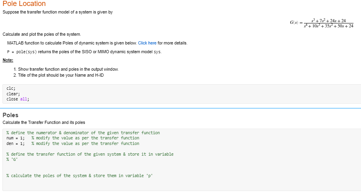Open the 'Click here' documentation link

coord(147,43)
